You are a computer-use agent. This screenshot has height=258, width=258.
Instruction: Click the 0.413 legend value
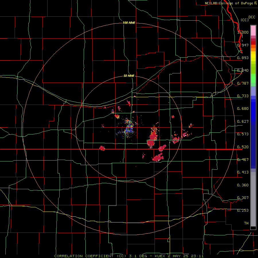(x=243, y=172)
